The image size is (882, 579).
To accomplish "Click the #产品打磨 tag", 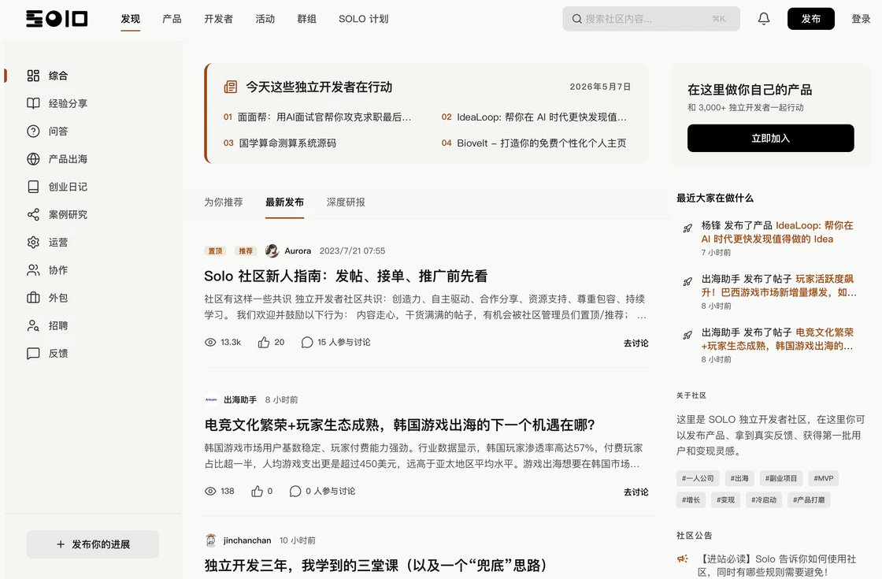I will click(809, 499).
